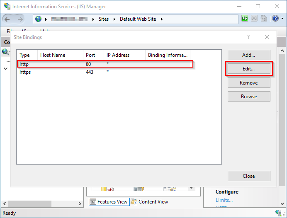
Task: Click the globe icon in address bar
Action: (39, 19)
